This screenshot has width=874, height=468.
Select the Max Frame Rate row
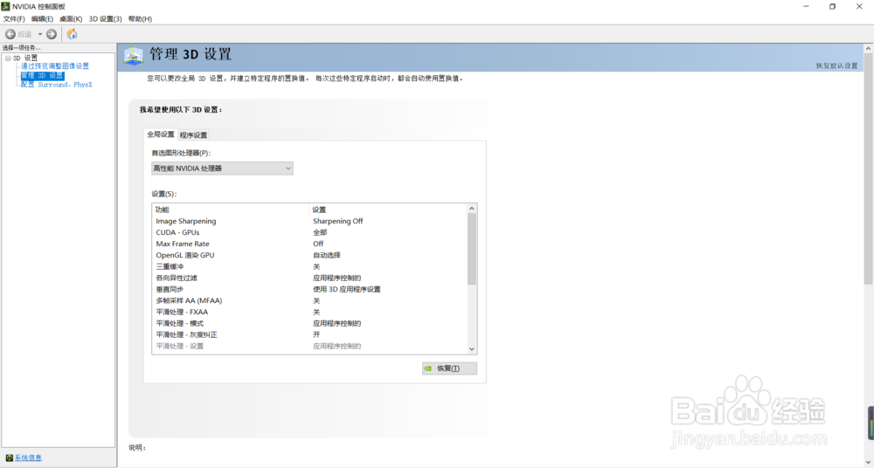point(310,244)
